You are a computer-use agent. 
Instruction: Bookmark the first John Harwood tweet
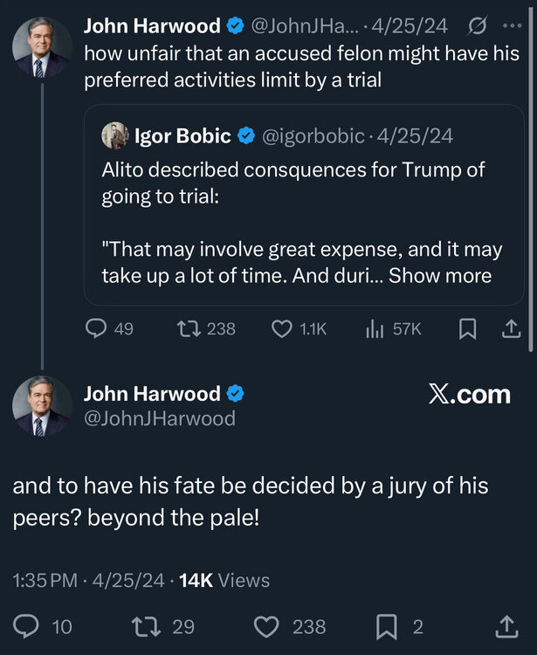pyautogui.click(x=467, y=328)
